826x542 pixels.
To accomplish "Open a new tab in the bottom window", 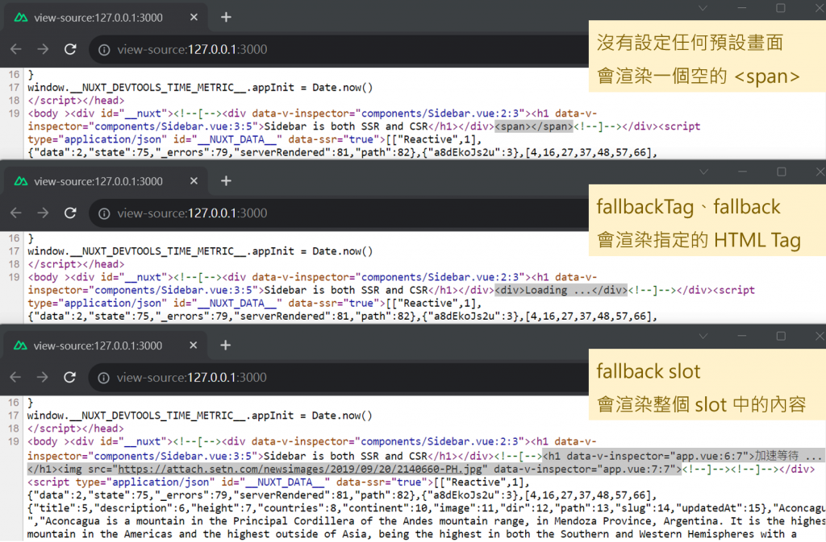I will [x=226, y=345].
